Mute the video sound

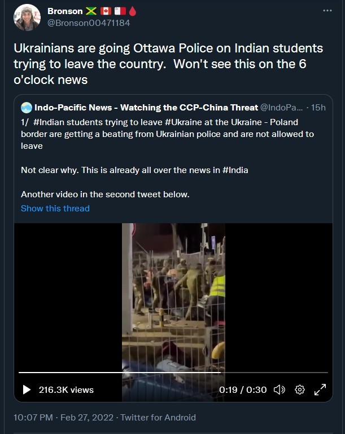(x=279, y=389)
